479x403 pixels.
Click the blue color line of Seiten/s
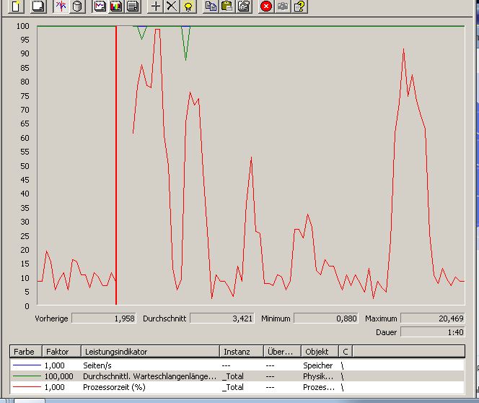27,365
